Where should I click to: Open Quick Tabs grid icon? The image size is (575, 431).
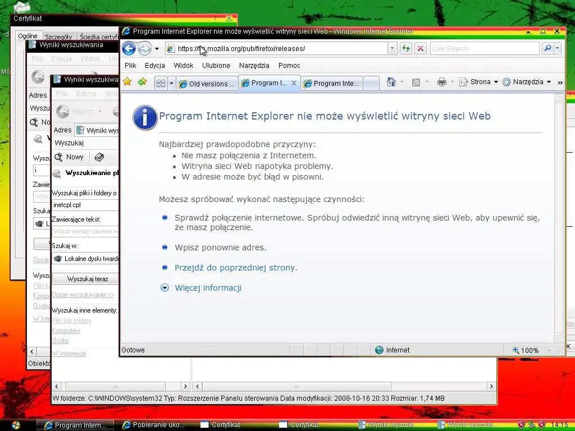(161, 84)
